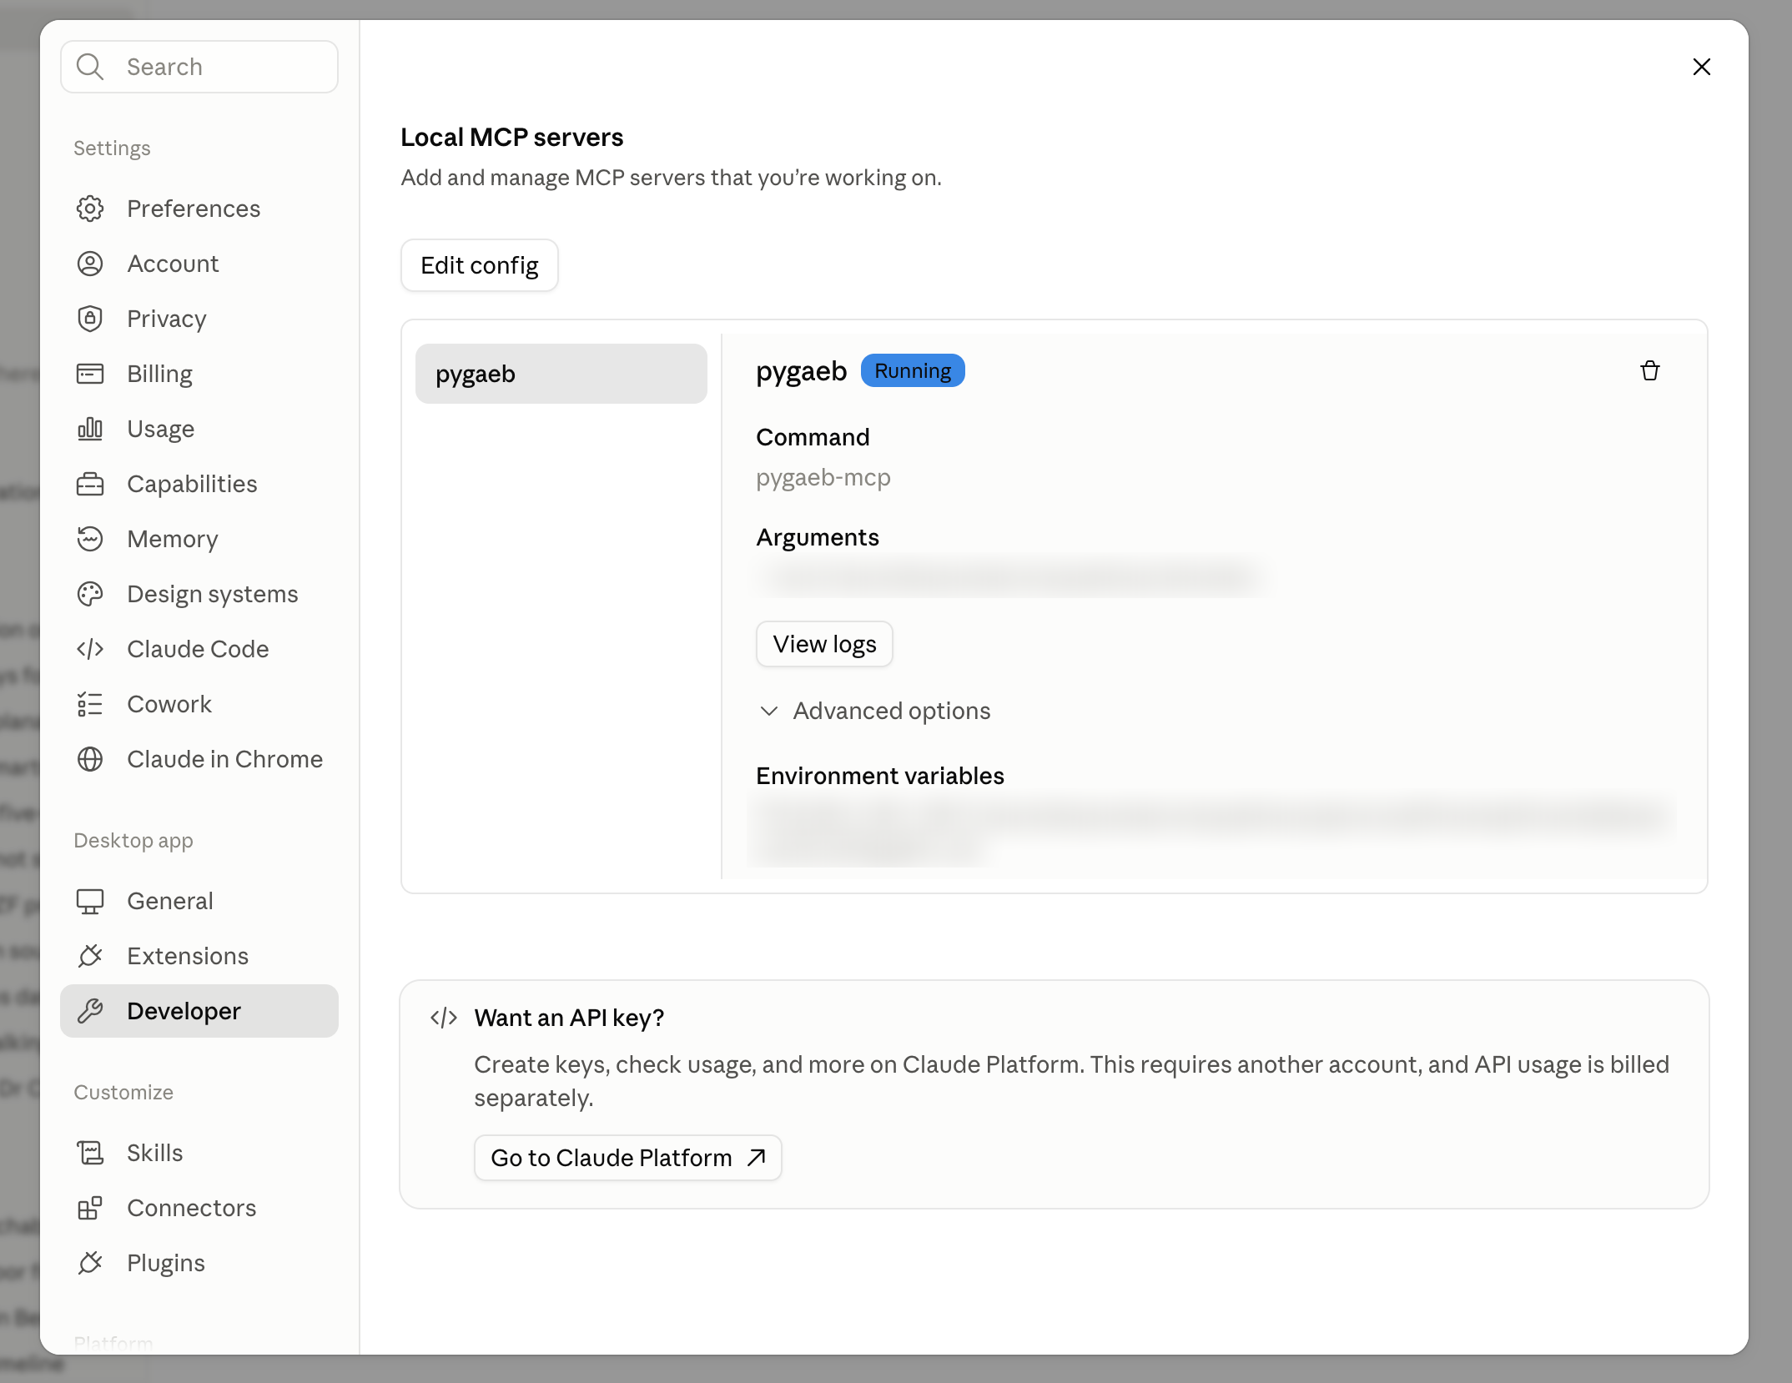This screenshot has width=1792, height=1383.
Task: Click the magnifier icon in the search box
Action: (90, 67)
